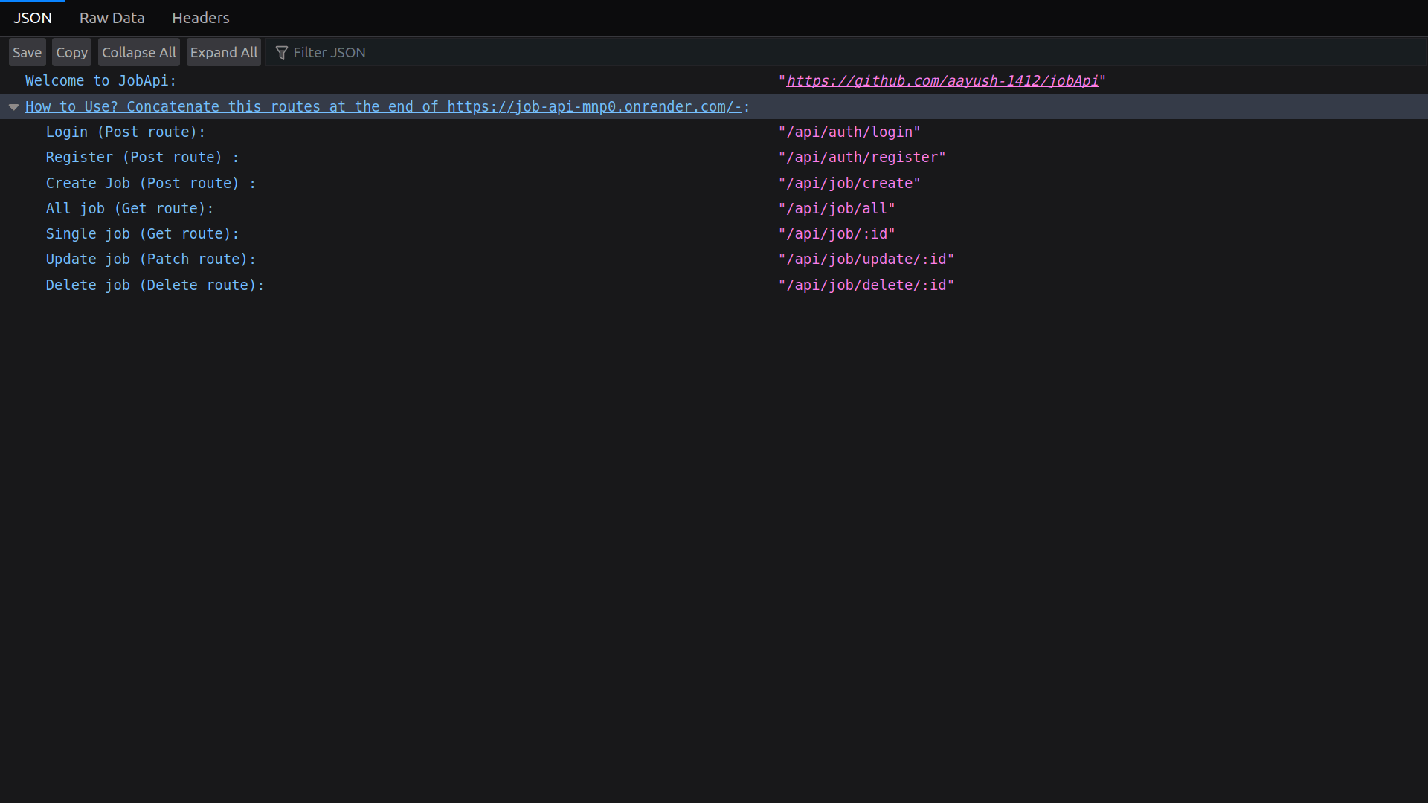The width and height of the screenshot is (1428, 803).
Task: Click the funnel filter icon
Action: click(282, 53)
